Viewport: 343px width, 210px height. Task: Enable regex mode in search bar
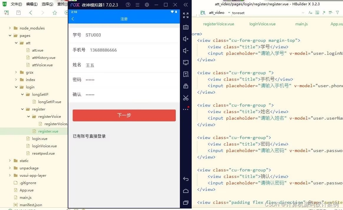(324, 13)
